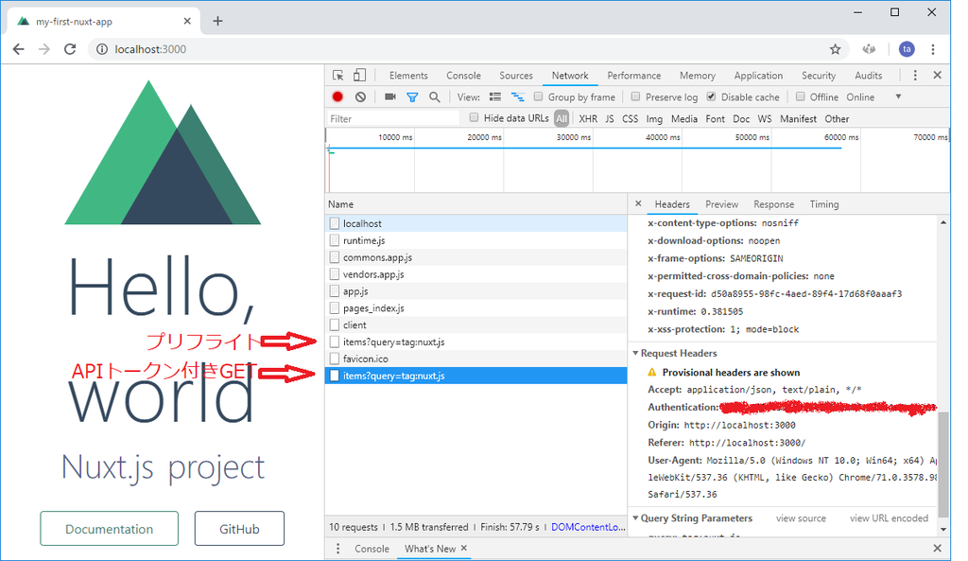
Task: Filter requests by XHR
Action: coord(588,118)
